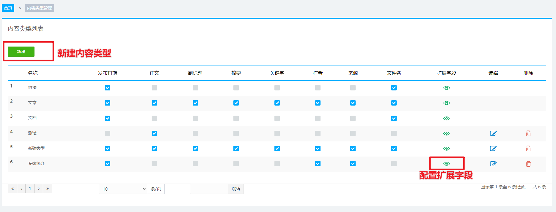Click eye icon in 链接 row
The image size is (556, 212).
[446, 88]
